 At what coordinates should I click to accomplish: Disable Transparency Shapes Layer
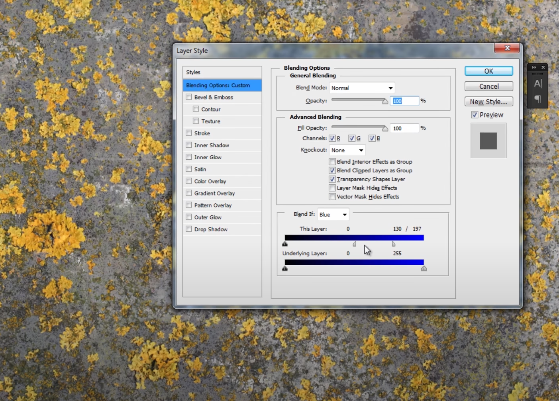332,179
